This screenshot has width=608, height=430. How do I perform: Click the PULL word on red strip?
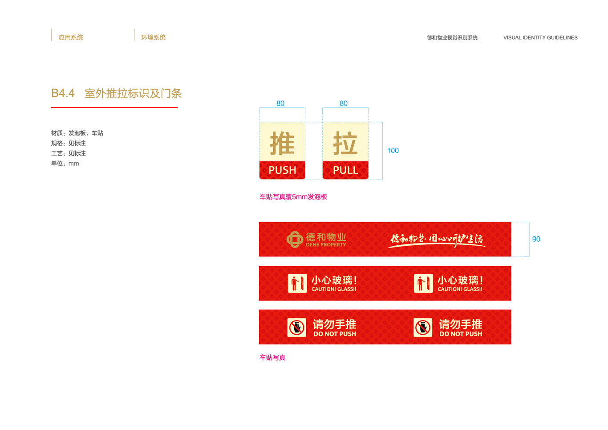pyautogui.click(x=345, y=170)
